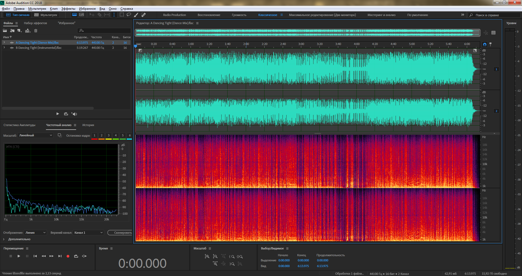Click the Сканировать button
Image resolution: width=522 pixels, height=276 pixels.
tap(120, 233)
